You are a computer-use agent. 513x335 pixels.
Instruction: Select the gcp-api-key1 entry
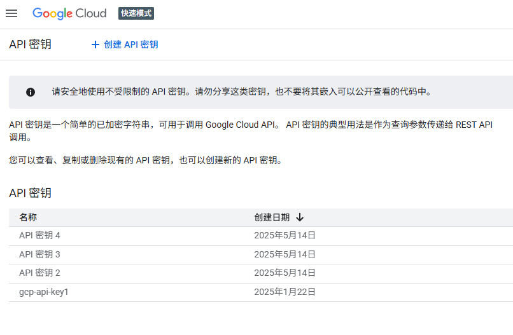click(x=43, y=292)
